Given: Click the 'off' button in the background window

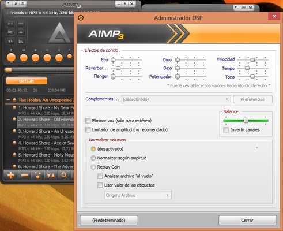Looking at the screenshot, I should click(243, 8).
